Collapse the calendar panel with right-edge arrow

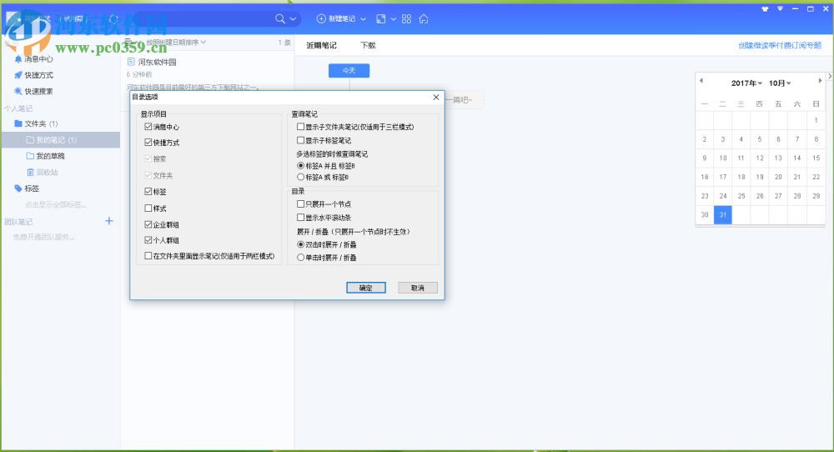pos(829,77)
